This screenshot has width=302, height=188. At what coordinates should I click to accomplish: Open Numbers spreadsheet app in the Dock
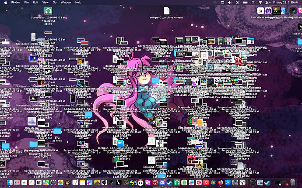pyautogui.click(x=184, y=182)
